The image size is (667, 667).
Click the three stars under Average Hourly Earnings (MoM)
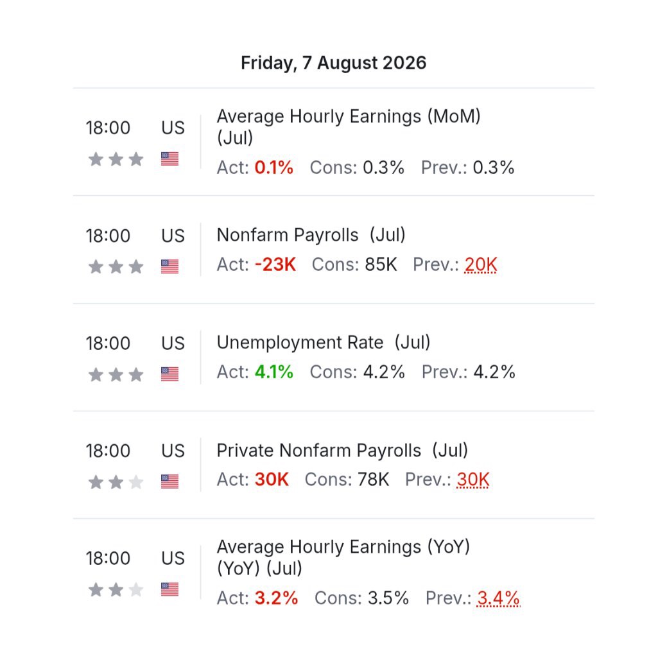(116, 159)
